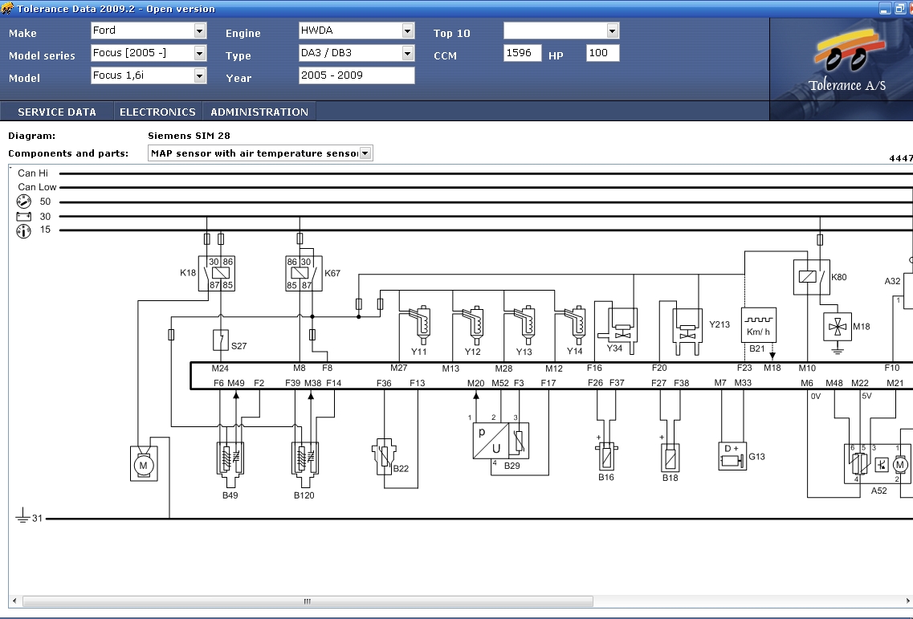Select the M18 fan motor symbol
Screen dimensions: 913x619
point(838,327)
